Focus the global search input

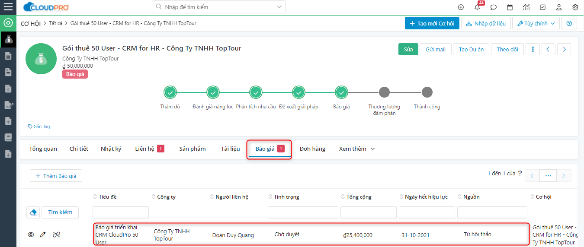tap(218, 7)
